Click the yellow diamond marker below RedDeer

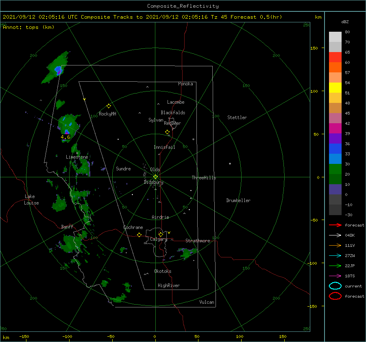167,132
